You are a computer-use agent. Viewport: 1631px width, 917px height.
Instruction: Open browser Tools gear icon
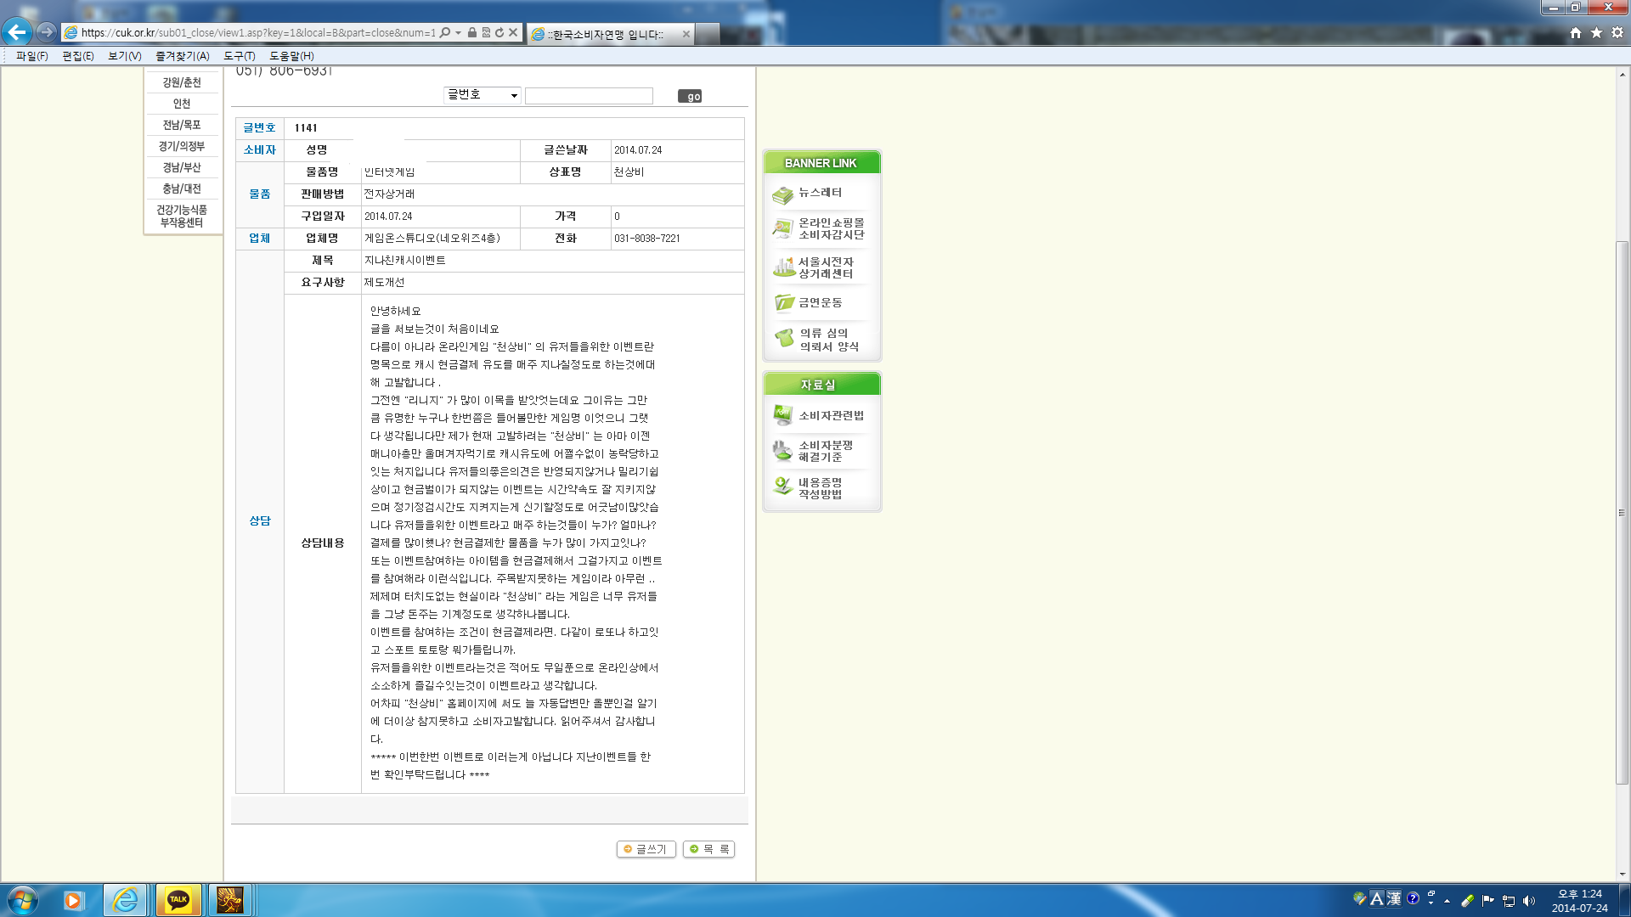click(1617, 32)
